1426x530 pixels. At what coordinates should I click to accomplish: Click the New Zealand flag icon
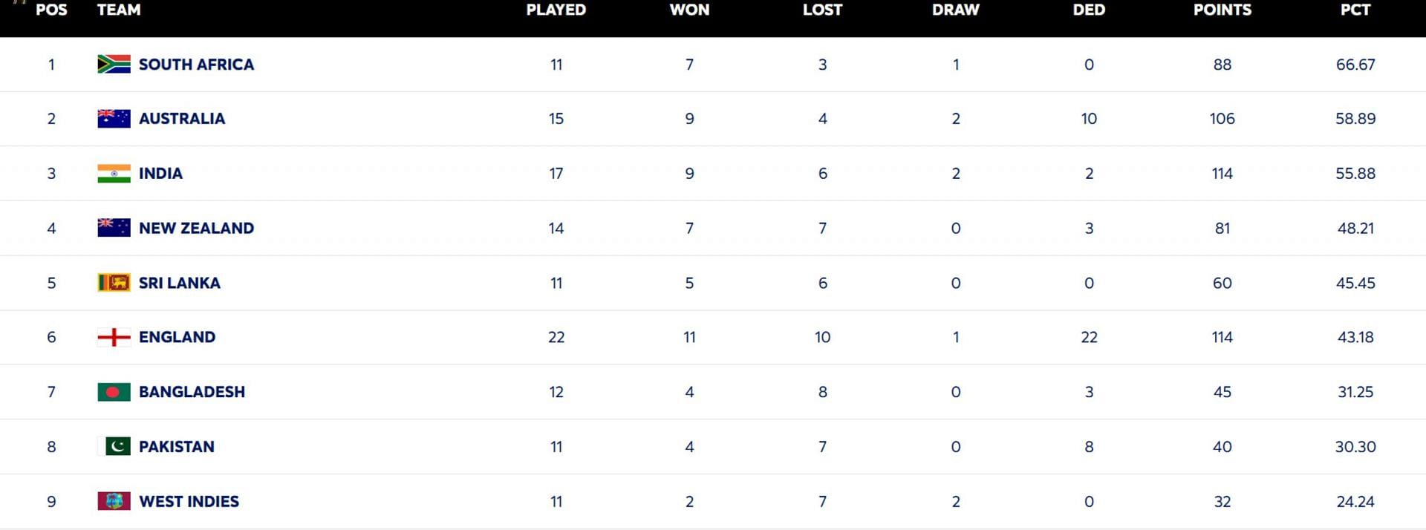(114, 228)
